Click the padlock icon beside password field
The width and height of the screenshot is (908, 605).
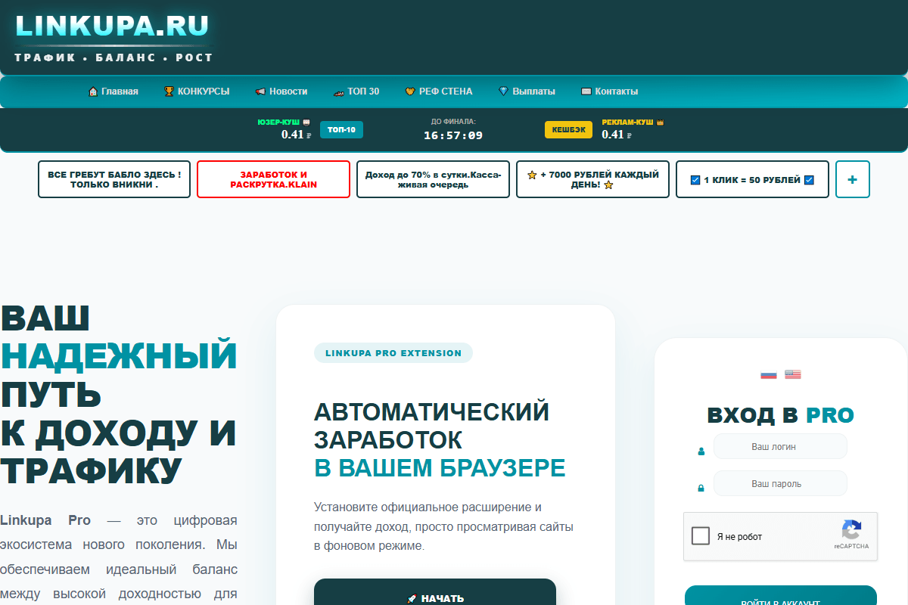click(x=701, y=489)
